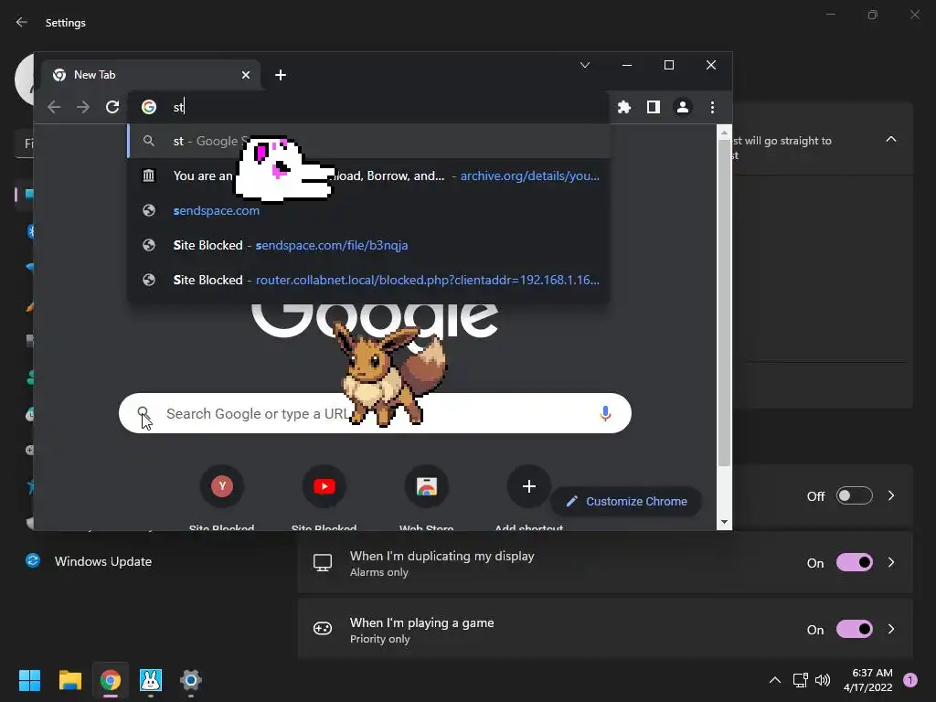Screen dimensions: 936x702
Task: Click 'When I'm playing a game' row
Action: (605, 630)
